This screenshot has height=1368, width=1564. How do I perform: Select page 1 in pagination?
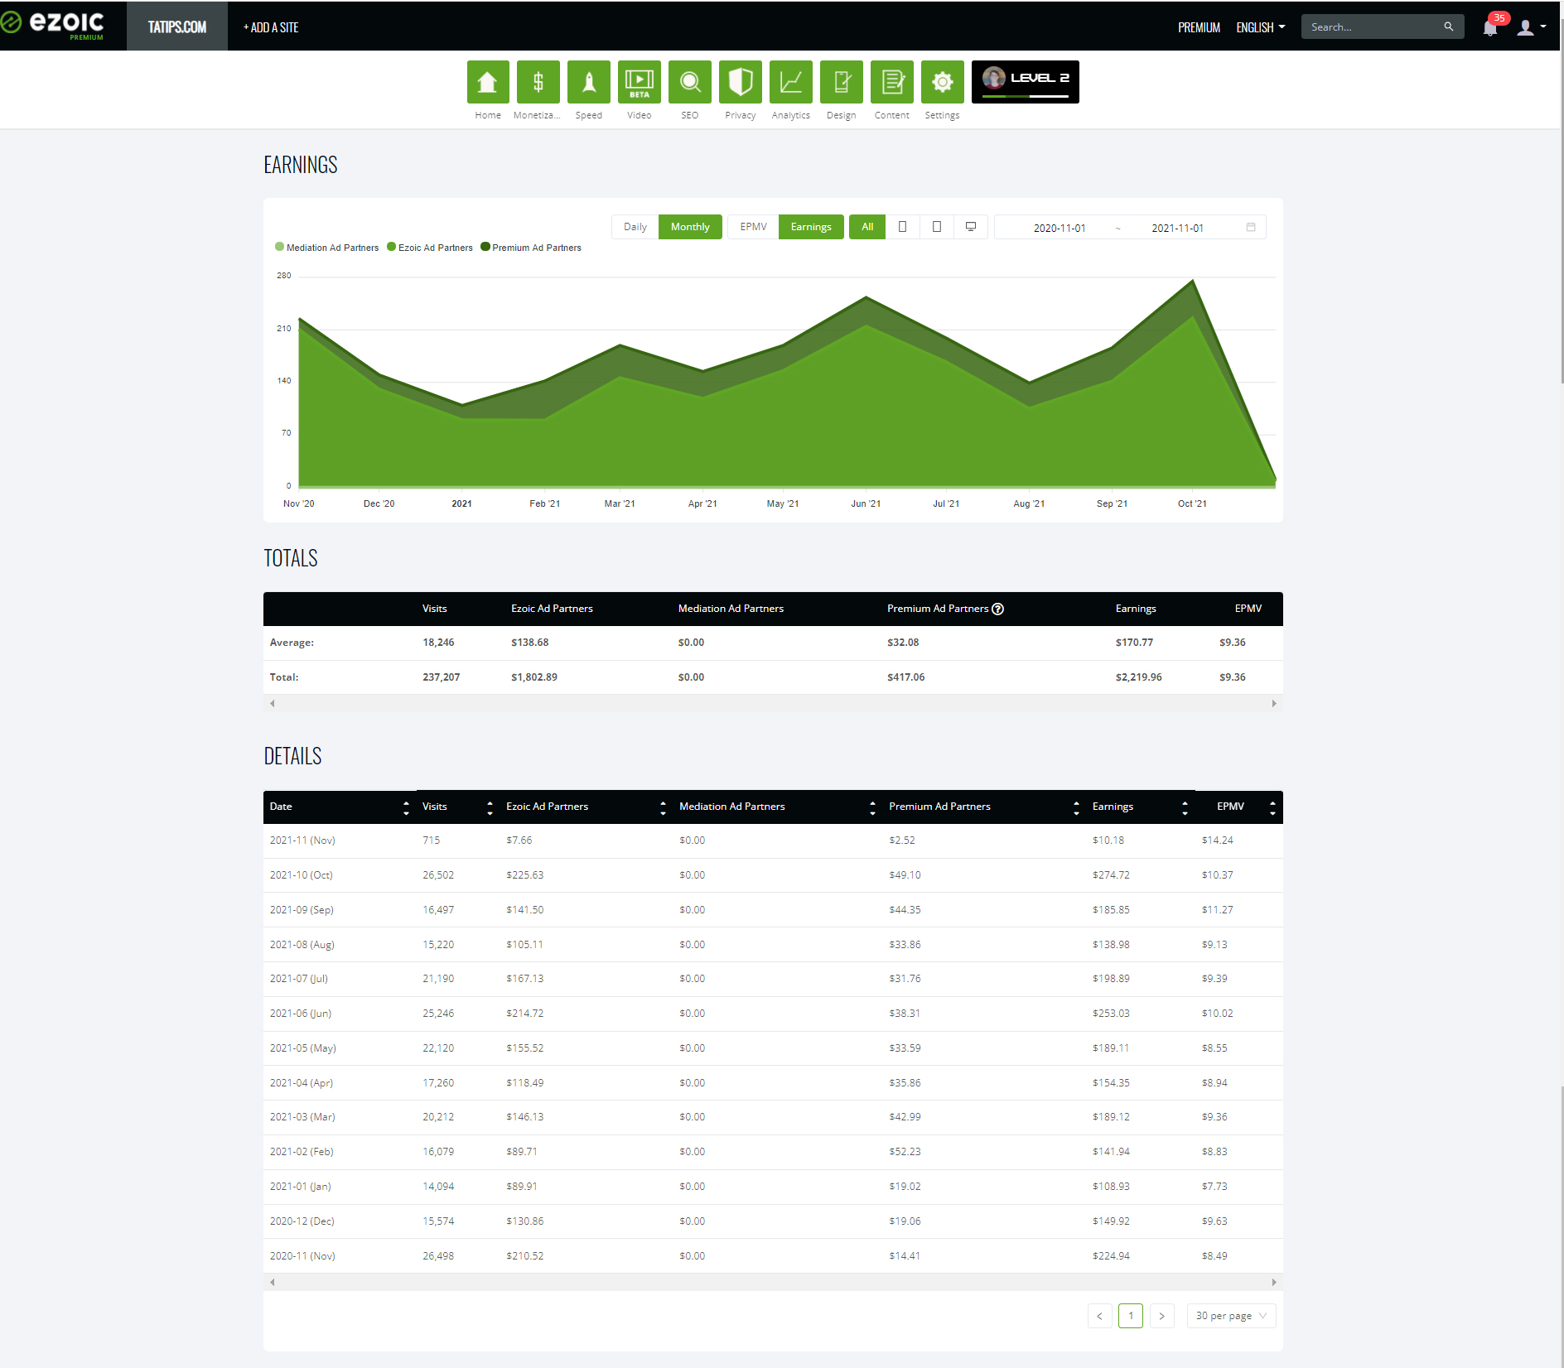click(1131, 1316)
